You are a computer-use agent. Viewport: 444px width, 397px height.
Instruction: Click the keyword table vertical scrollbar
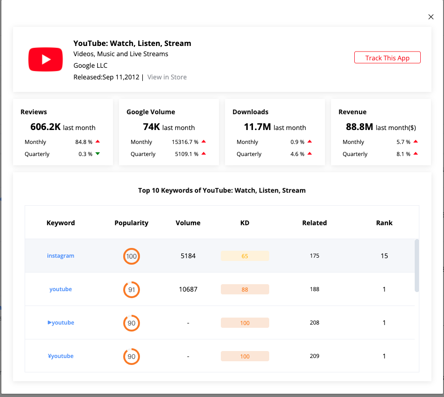[x=417, y=266]
